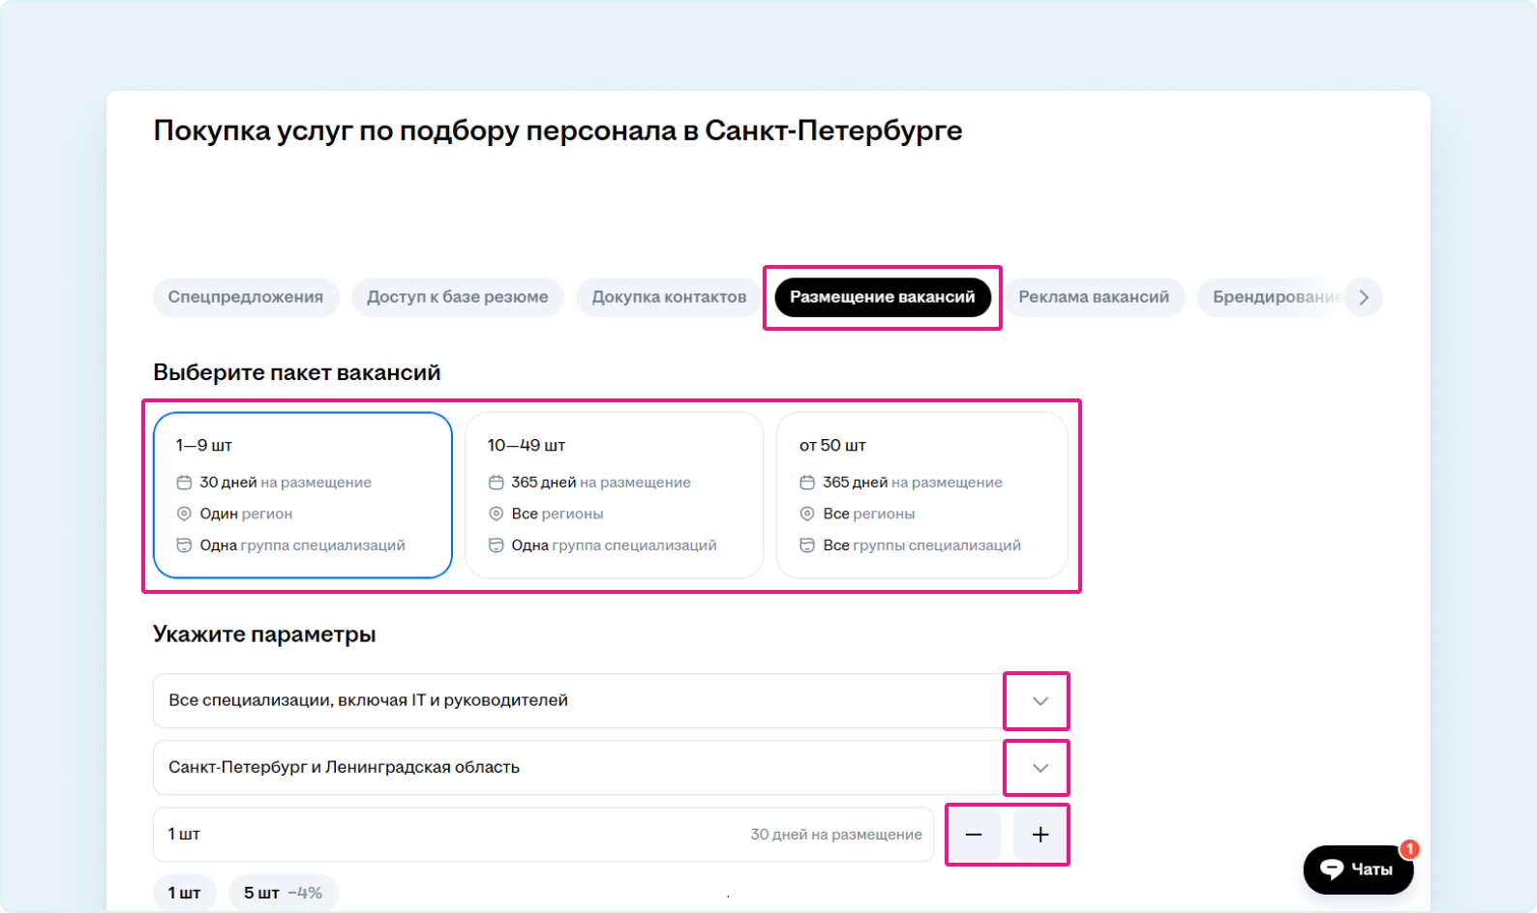Viewport: 1537px width, 913px height.
Task: Click the red notification badge on Чаты
Action: point(1409,849)
